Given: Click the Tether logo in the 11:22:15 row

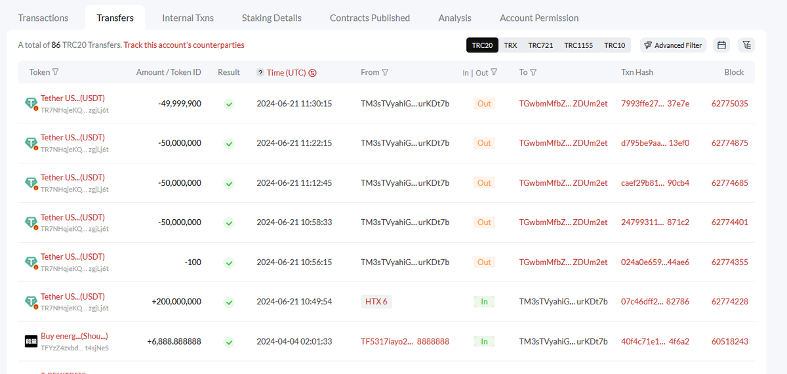Looking at the screenshot, I should 31,143.
